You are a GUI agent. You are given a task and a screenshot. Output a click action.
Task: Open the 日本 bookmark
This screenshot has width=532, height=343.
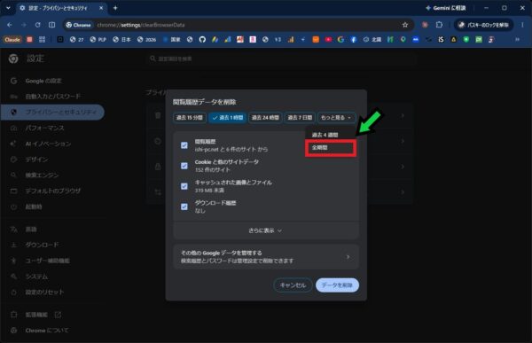coord(121,40)
